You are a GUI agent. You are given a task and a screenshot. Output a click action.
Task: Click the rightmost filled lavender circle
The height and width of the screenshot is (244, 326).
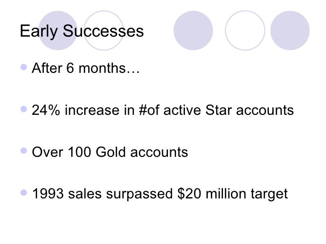pyautogui.click(x=290, y=30)
